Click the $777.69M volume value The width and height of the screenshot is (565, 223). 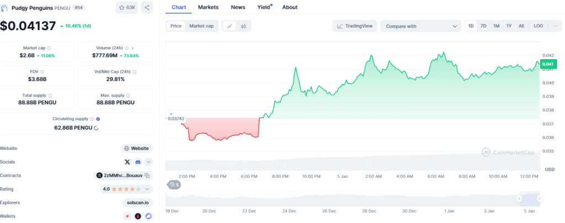click(104, 56)
